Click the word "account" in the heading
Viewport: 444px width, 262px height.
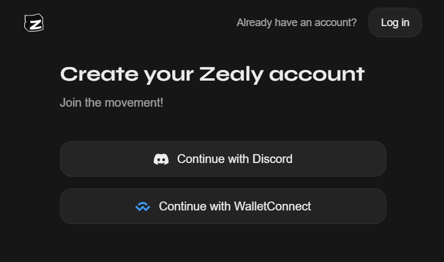(x=316, y=74)
